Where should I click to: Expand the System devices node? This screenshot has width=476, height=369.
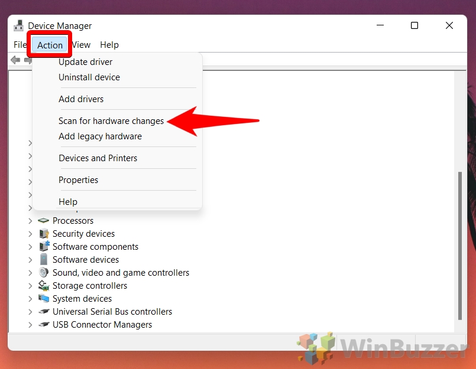[x=30, y=299]
